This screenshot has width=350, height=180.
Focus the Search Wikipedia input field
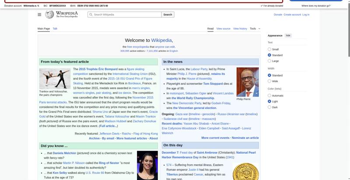[127, 14]
